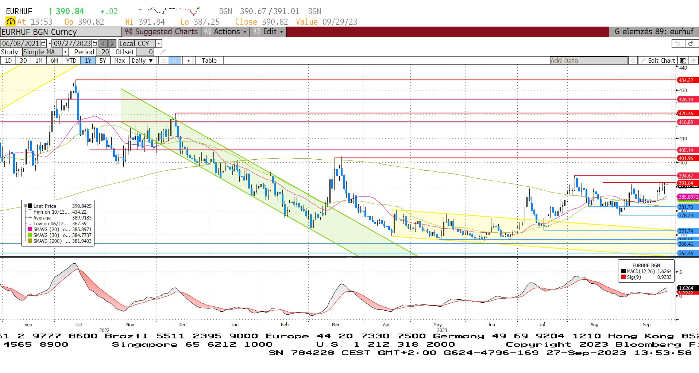
Task: Click the redo arrow button
Action: coord(691,43)
